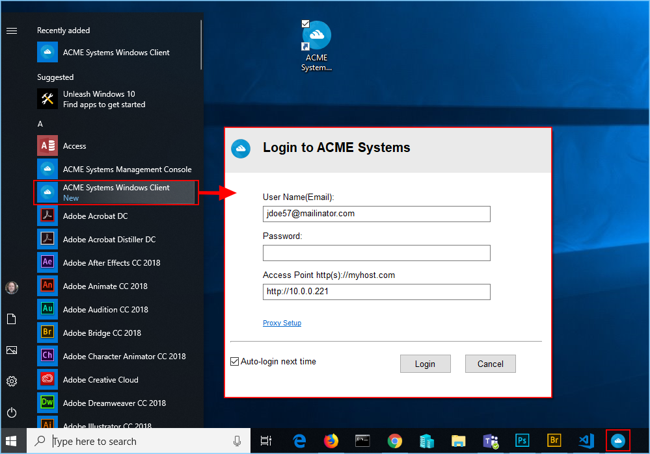This screenshot has width=650, height=454.
Task: Launch Adobe Animate CC 2018
Action: pyautogui.click(x=115, y=286)
